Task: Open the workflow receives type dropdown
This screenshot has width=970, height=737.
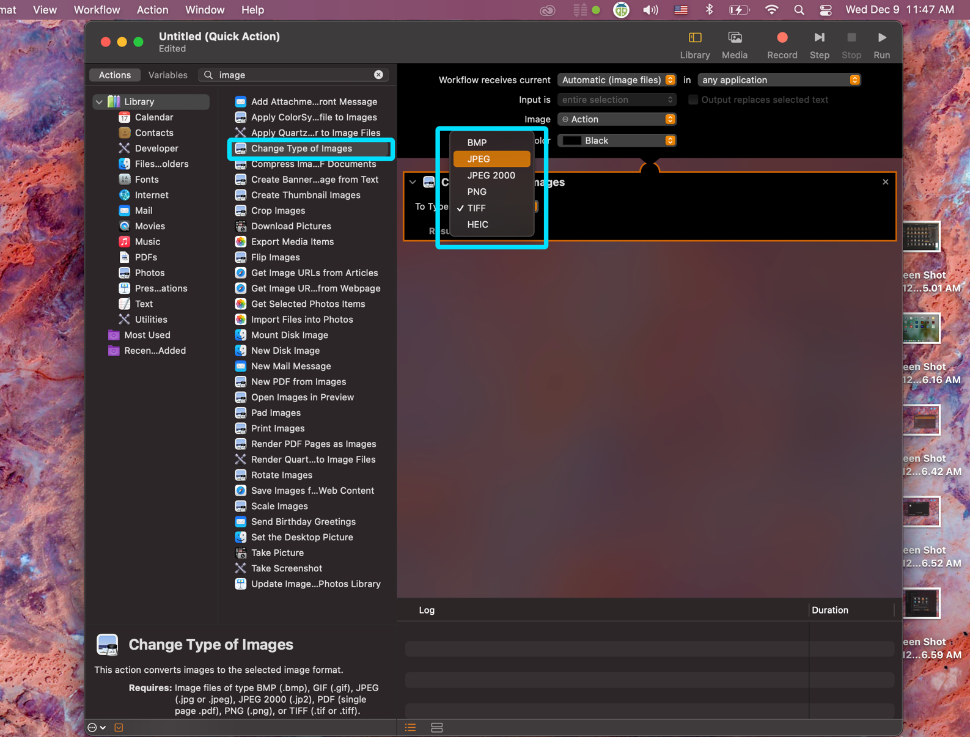Action: [x=617, y=80]
